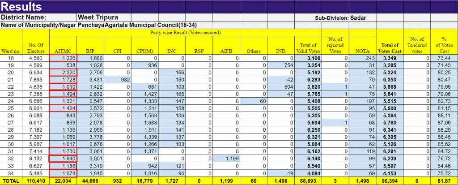Select total electors 110,410

(36, 181)
